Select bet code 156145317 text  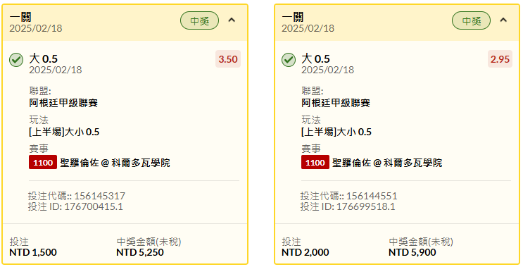coord(99,196)
